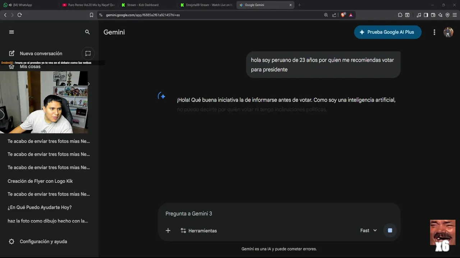This screenshot has height=258, width=460.
Task: Open the media control music note icon
Action: 419,15
